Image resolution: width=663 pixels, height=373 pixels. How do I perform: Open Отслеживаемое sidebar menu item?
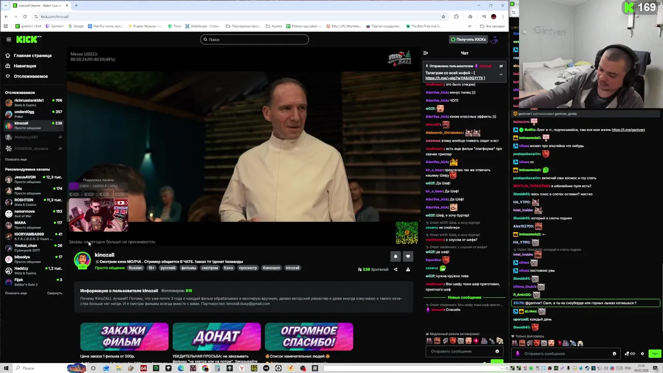26,76
